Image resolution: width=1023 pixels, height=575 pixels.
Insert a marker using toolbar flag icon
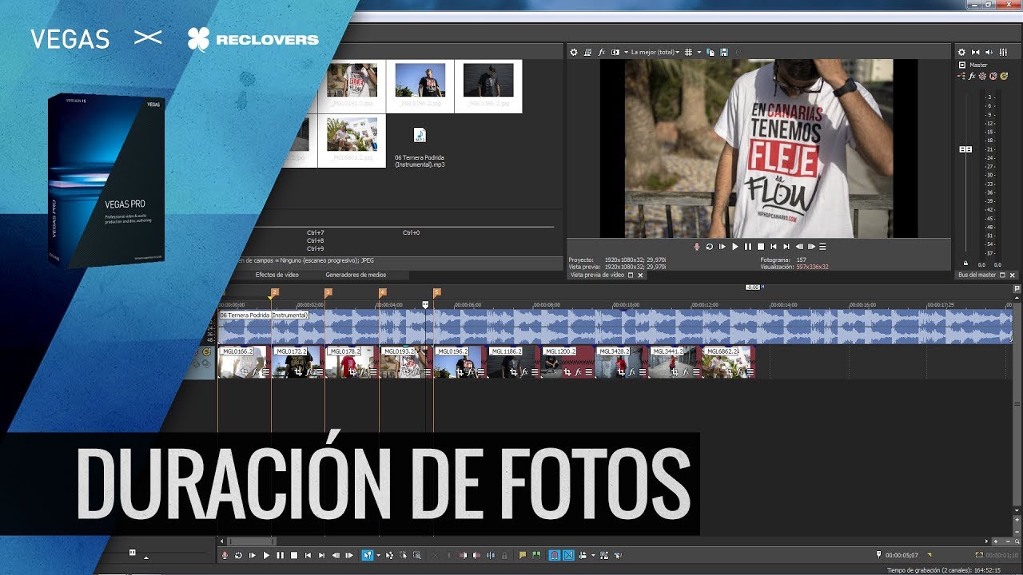(522, 555)
